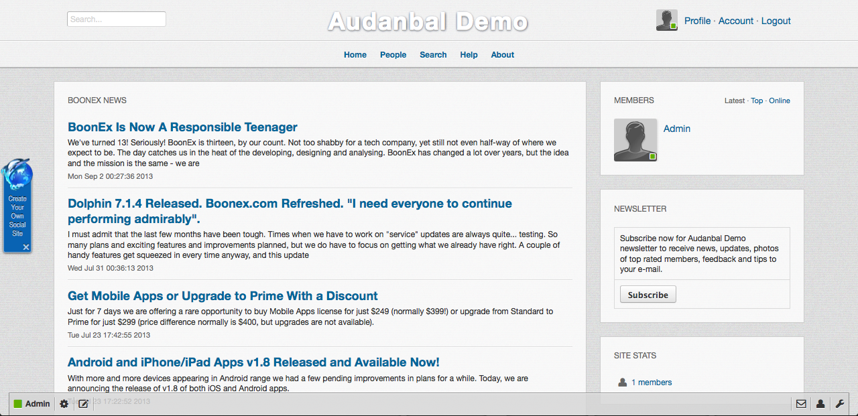Screen dimensions: 858x416
Task: Go to the About menu page
Action: (502, 55)
